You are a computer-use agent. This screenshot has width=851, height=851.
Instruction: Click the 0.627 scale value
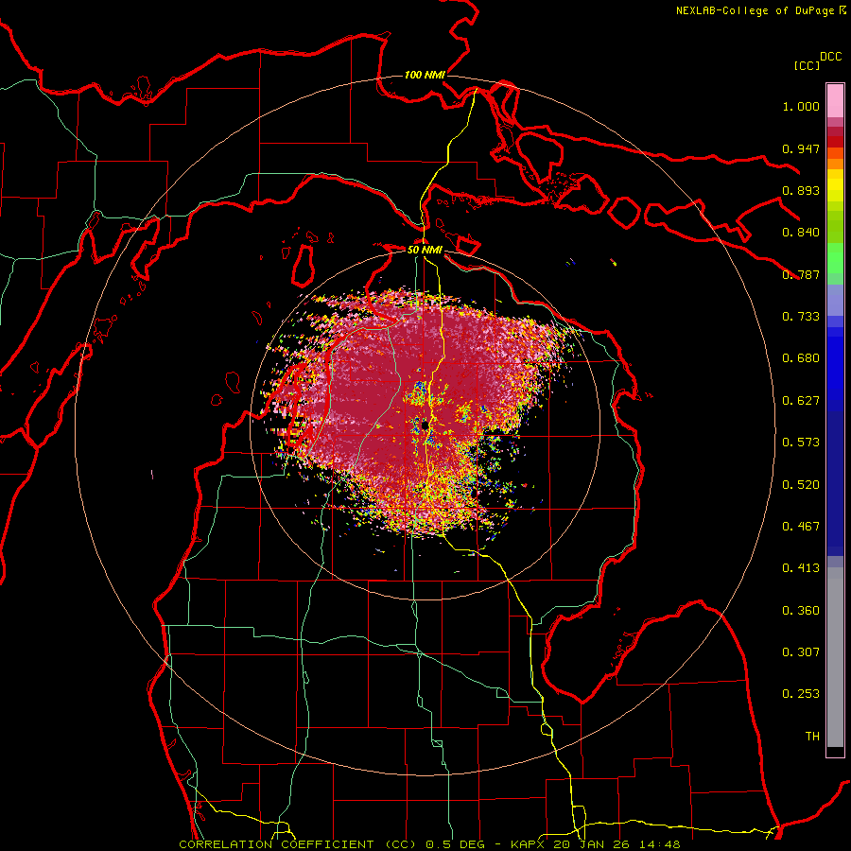point(801,401)
